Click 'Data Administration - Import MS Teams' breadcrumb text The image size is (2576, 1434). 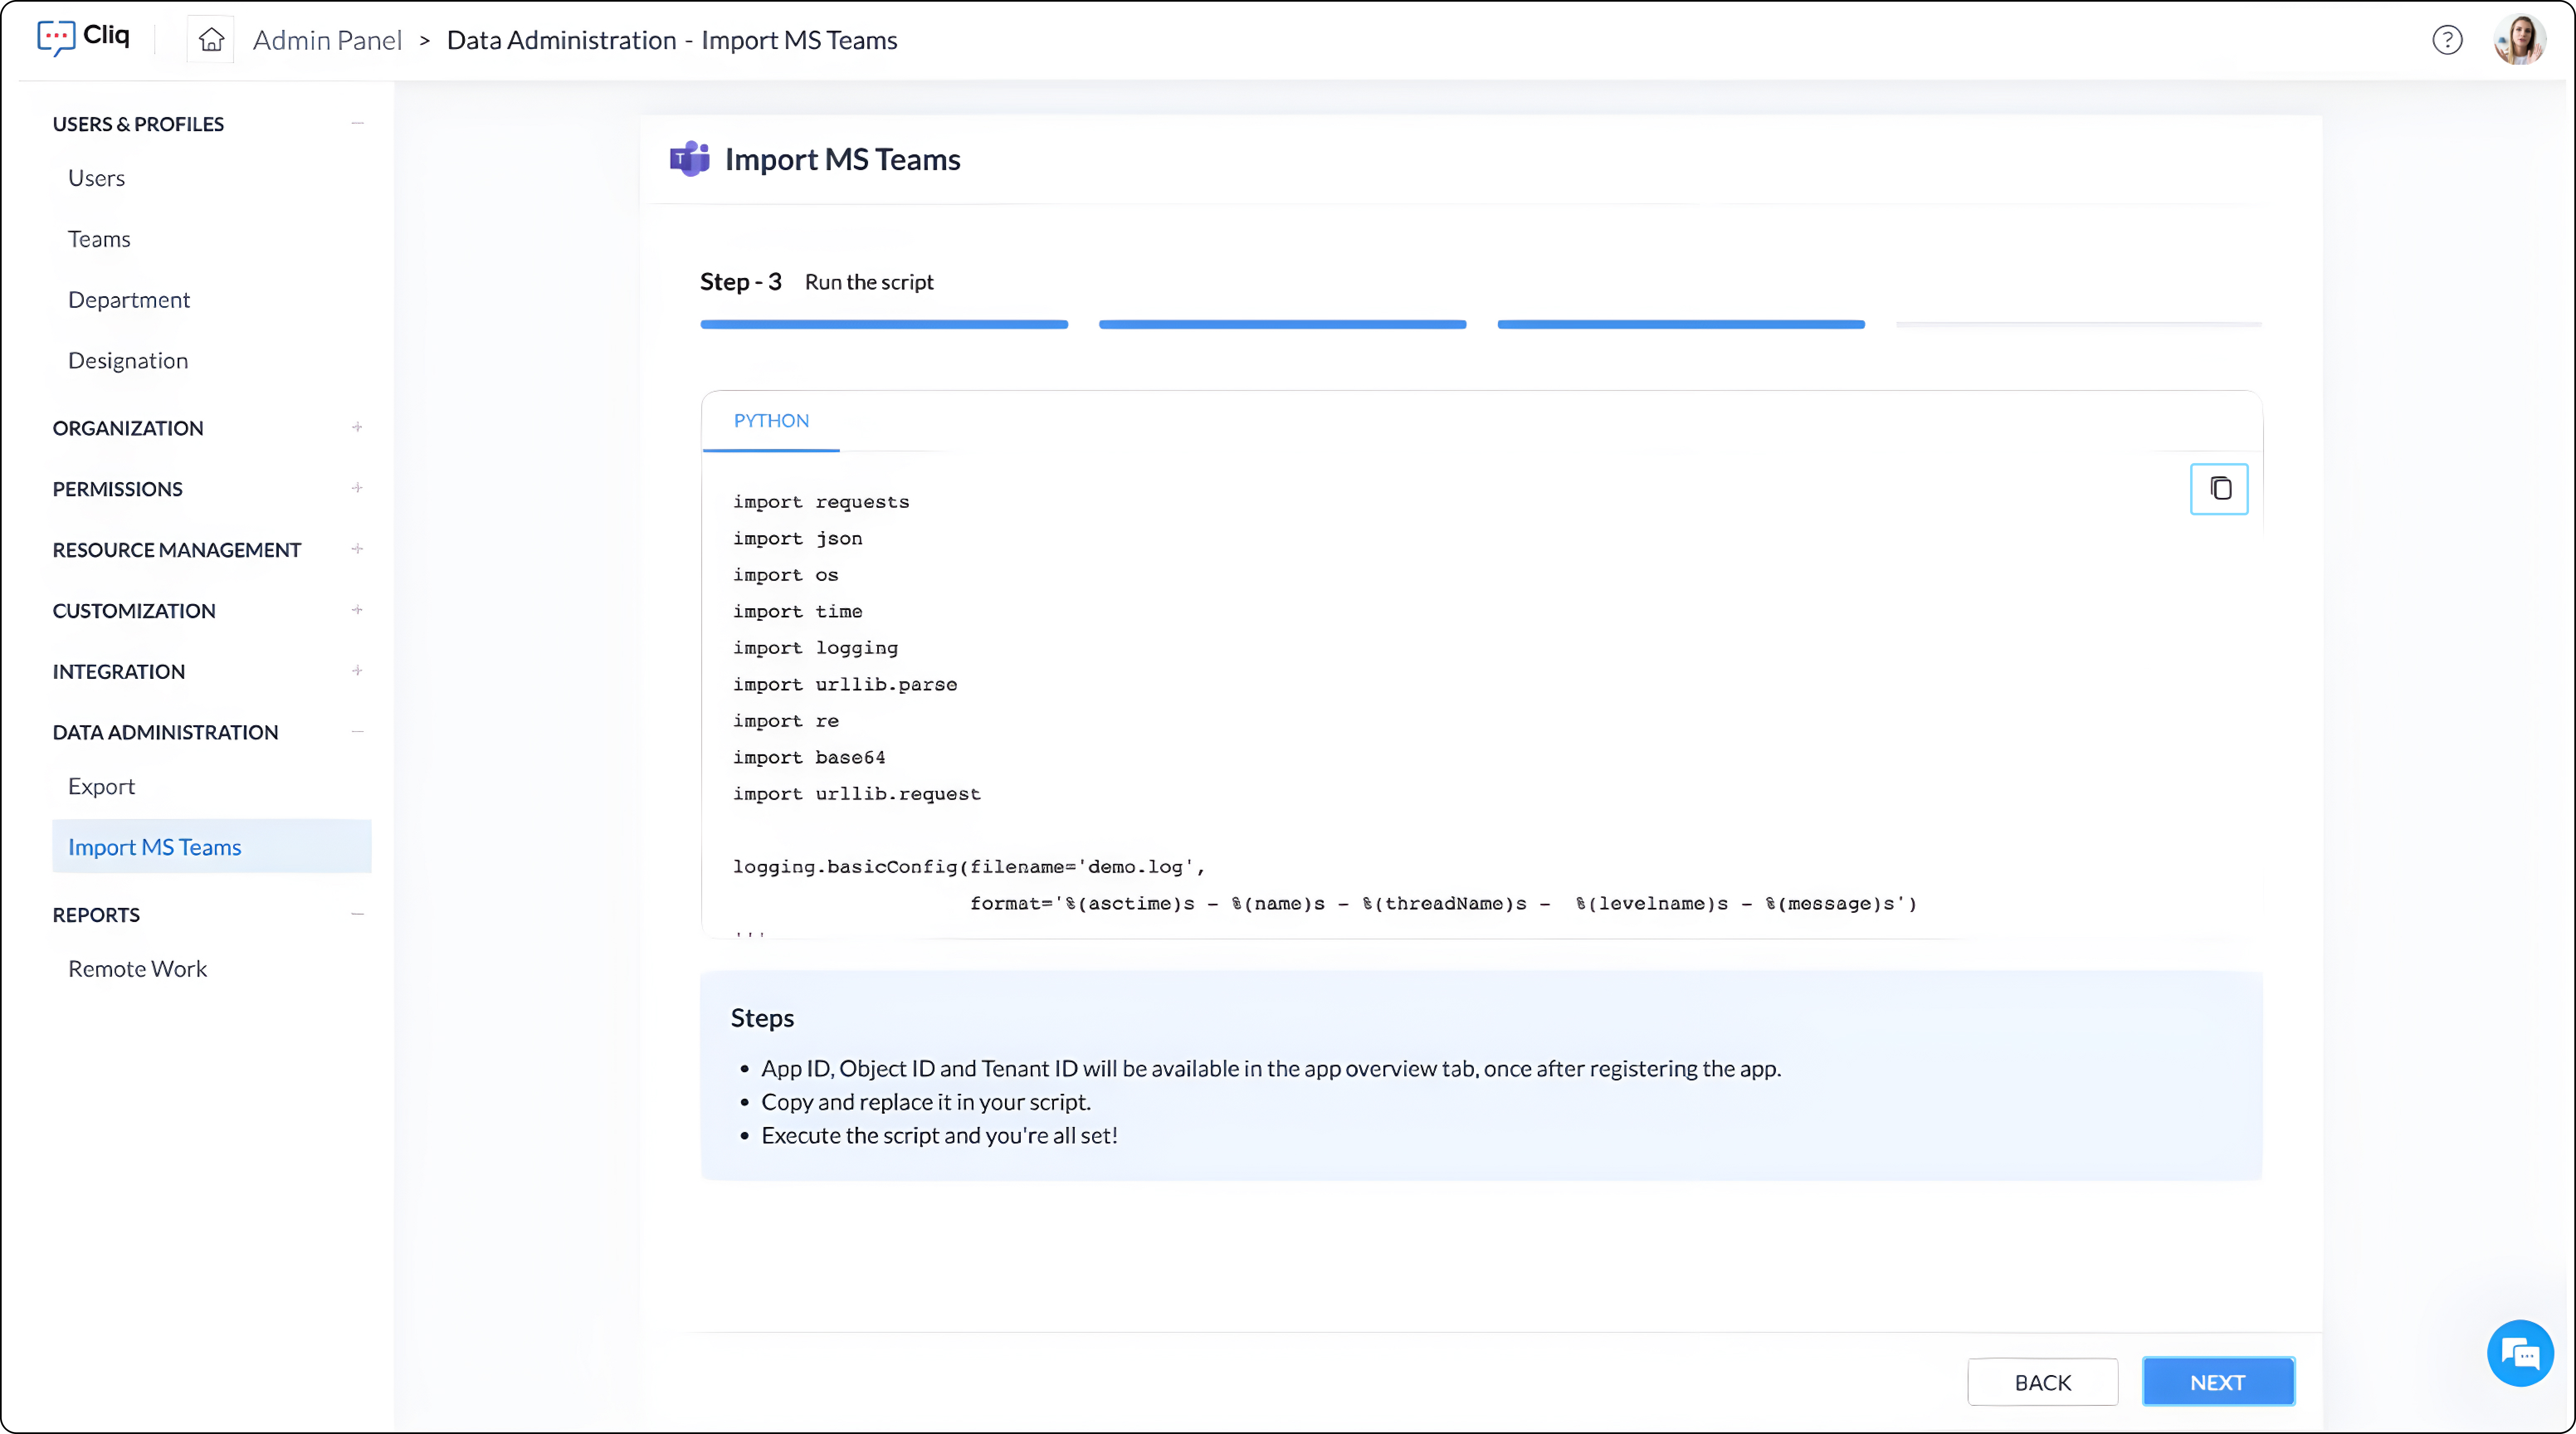[x=672, y=40]
